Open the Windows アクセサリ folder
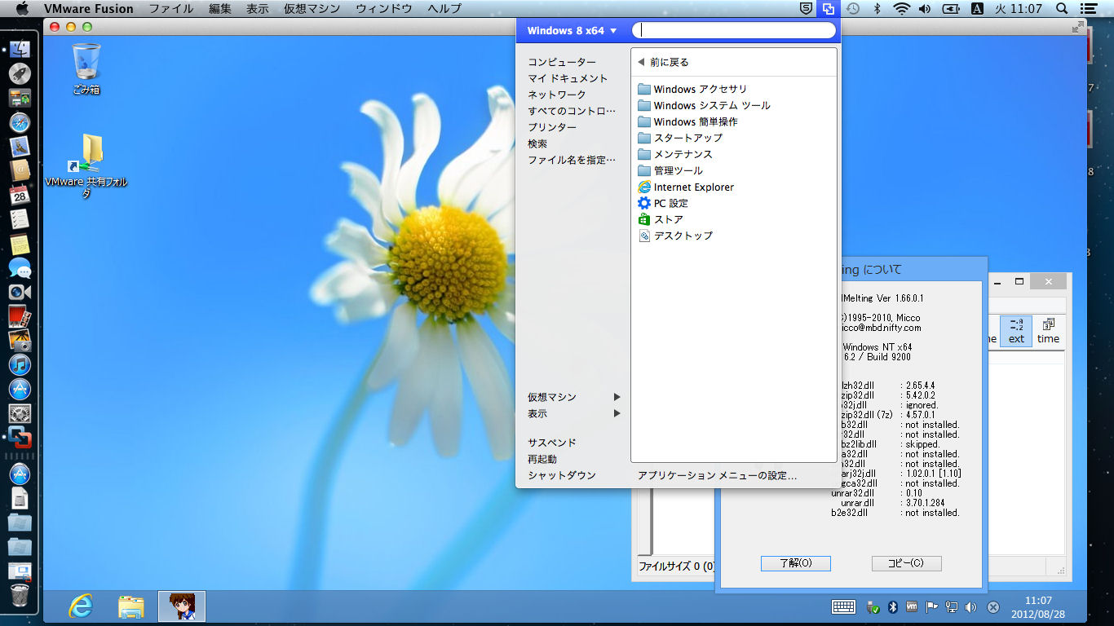Viewport: 1114px width, 626px height. pyautogui.click(x=692, y=89)
